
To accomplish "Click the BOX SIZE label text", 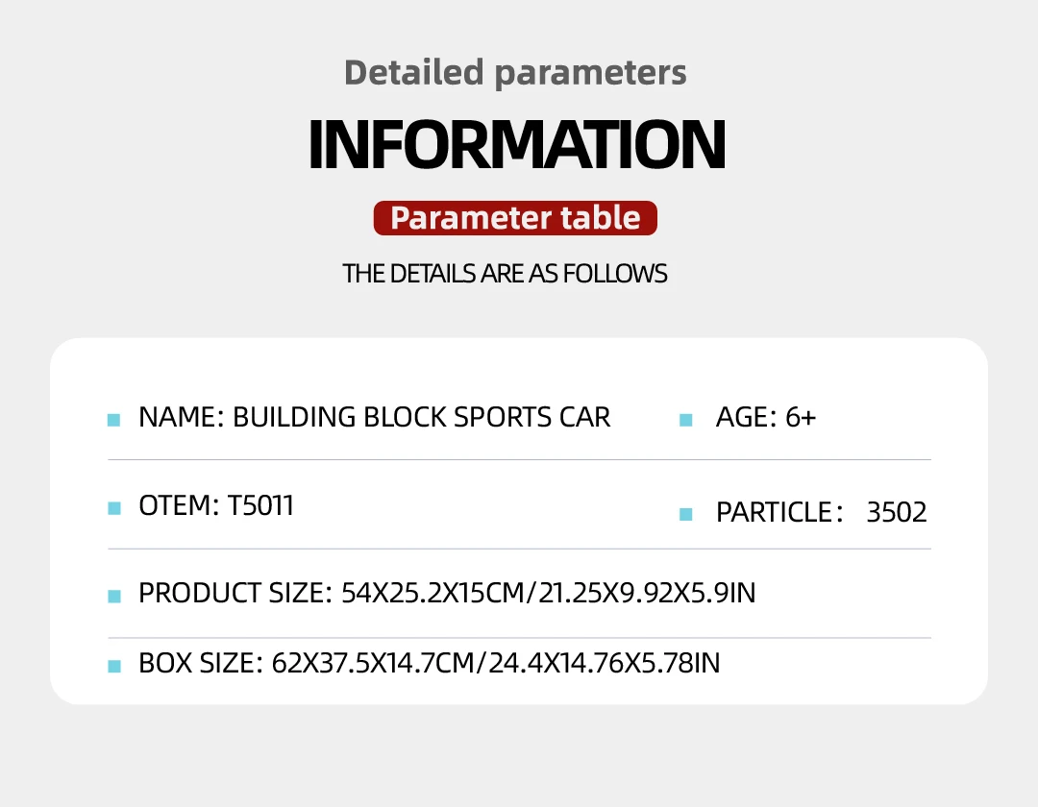I will 199,663.
